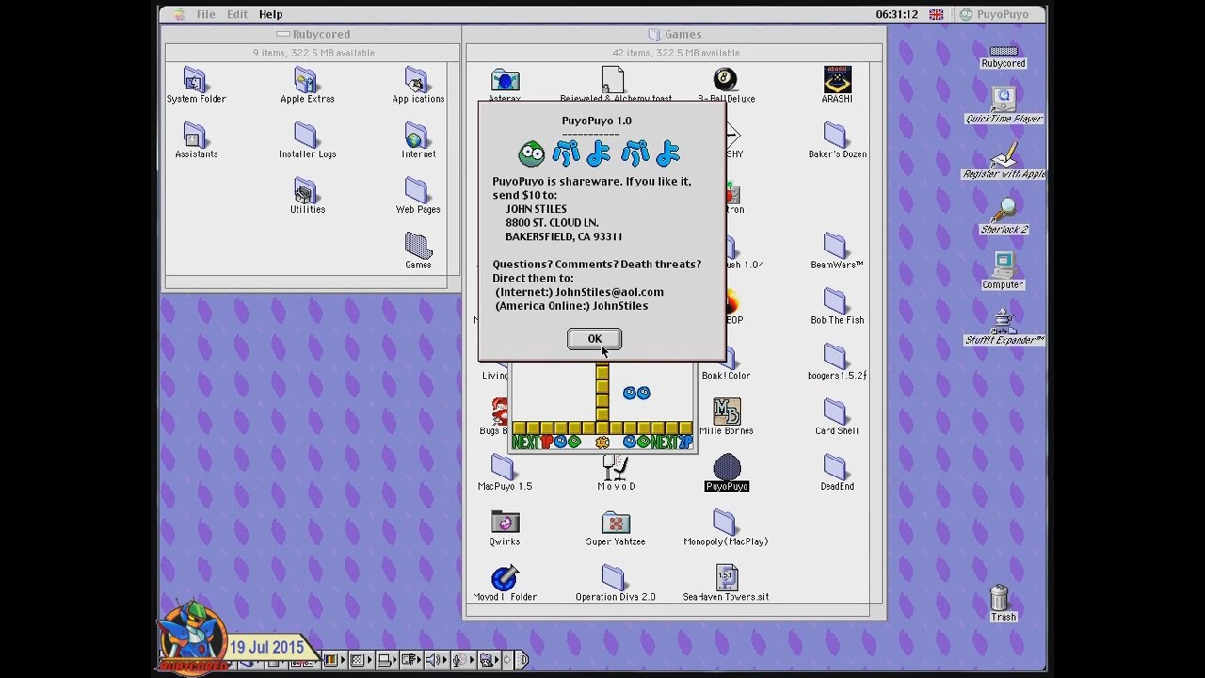Open Control Strip sound volume module

436,660
